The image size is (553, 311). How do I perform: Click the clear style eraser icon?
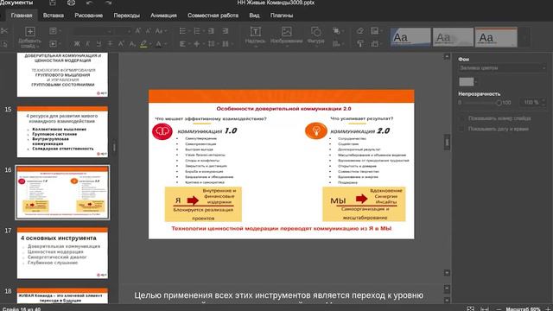click(x=360, y=31)
